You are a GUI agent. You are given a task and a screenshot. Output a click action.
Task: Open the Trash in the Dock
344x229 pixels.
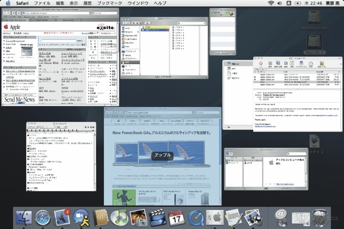pos(320,218)
